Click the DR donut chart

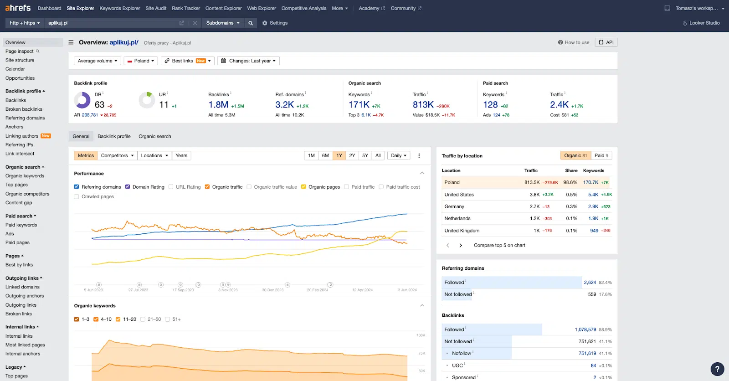(82, 100)
